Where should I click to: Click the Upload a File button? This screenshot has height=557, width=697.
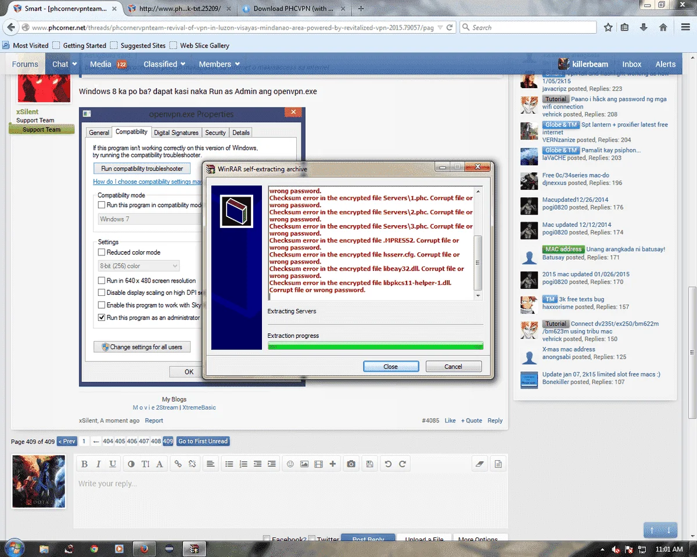click(x=425, y=538)
